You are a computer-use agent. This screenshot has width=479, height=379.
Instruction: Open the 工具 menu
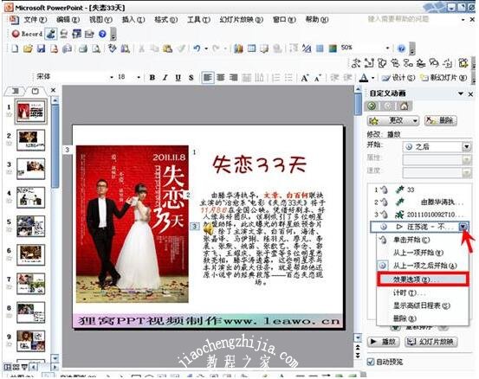[198, 20]
